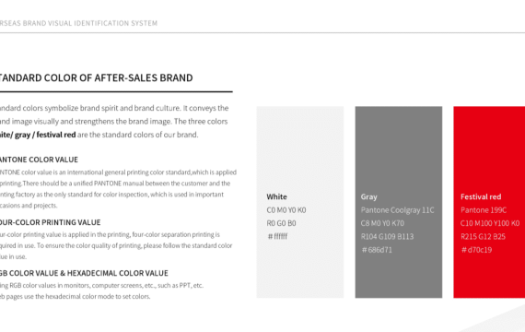Click the hex code #d70c19
525x332 pixels.
tap(476, 250)
